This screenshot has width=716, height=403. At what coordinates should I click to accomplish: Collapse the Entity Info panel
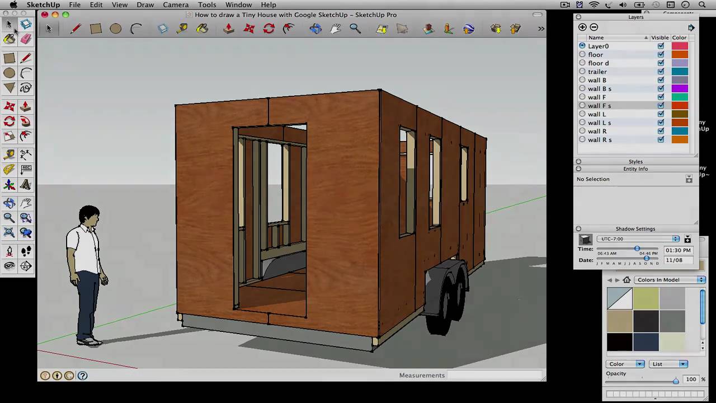(578, 169)
